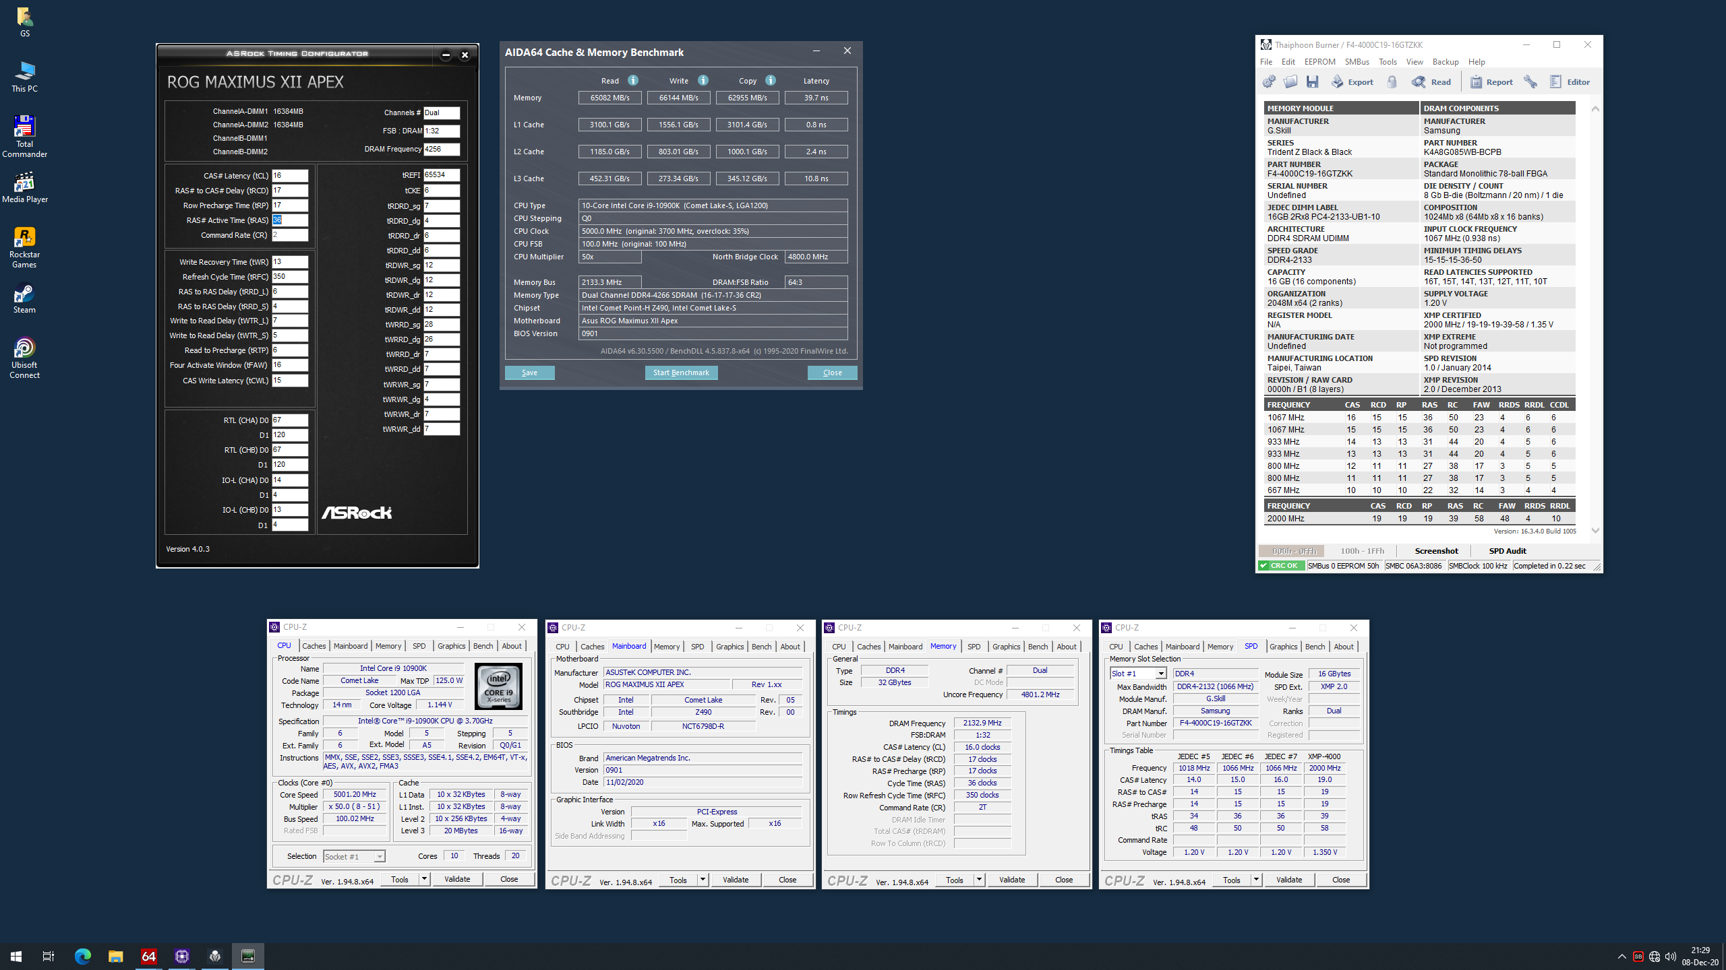Switch to Bench tab in CPU-Z Memory window
This screenshot has height=970, width=1726.
click(1038, 647)
